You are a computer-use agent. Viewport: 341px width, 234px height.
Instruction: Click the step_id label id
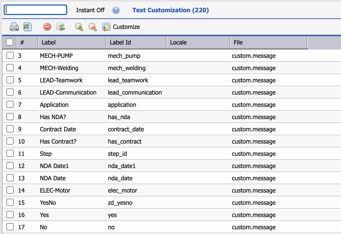coord(117,154)
